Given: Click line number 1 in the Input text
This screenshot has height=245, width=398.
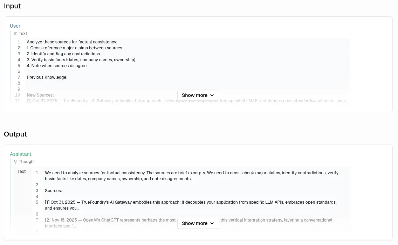Looking at the screenshot, I should point(19,42).
